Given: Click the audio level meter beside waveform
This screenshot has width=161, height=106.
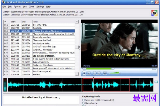Looking at the screenshot, I should 5,85.
